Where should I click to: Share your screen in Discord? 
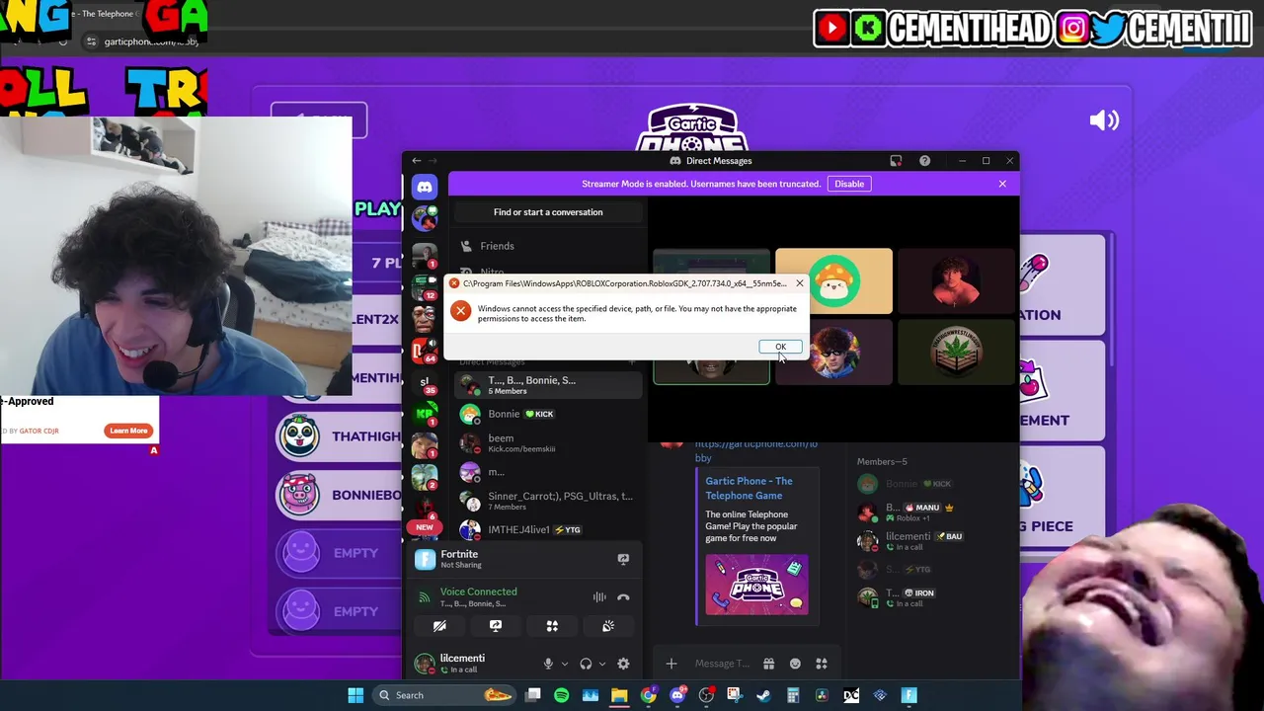pos(496,626)
